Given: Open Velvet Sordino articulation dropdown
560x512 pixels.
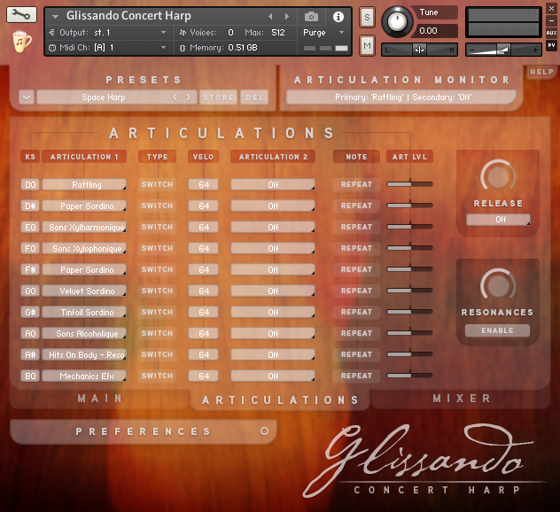Looking at the screenshot, I should click(x=84, y=291).
